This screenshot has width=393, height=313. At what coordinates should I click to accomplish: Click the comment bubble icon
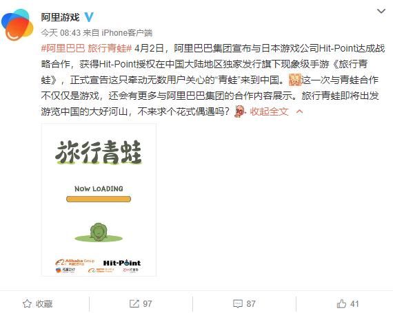(238, 304)
